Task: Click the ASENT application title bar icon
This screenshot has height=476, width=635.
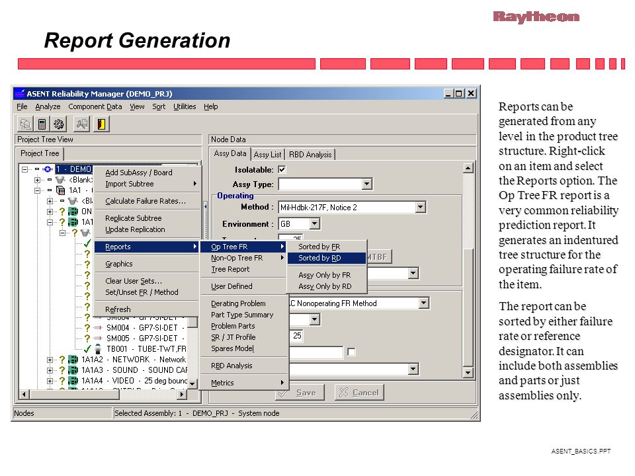Action: click(19, 93)
